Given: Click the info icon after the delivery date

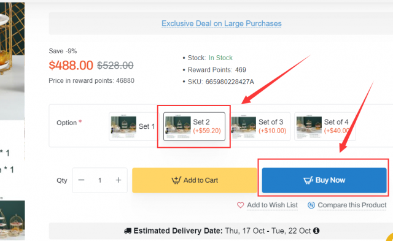Looking at the screenshot, I should tap(316, 231).
